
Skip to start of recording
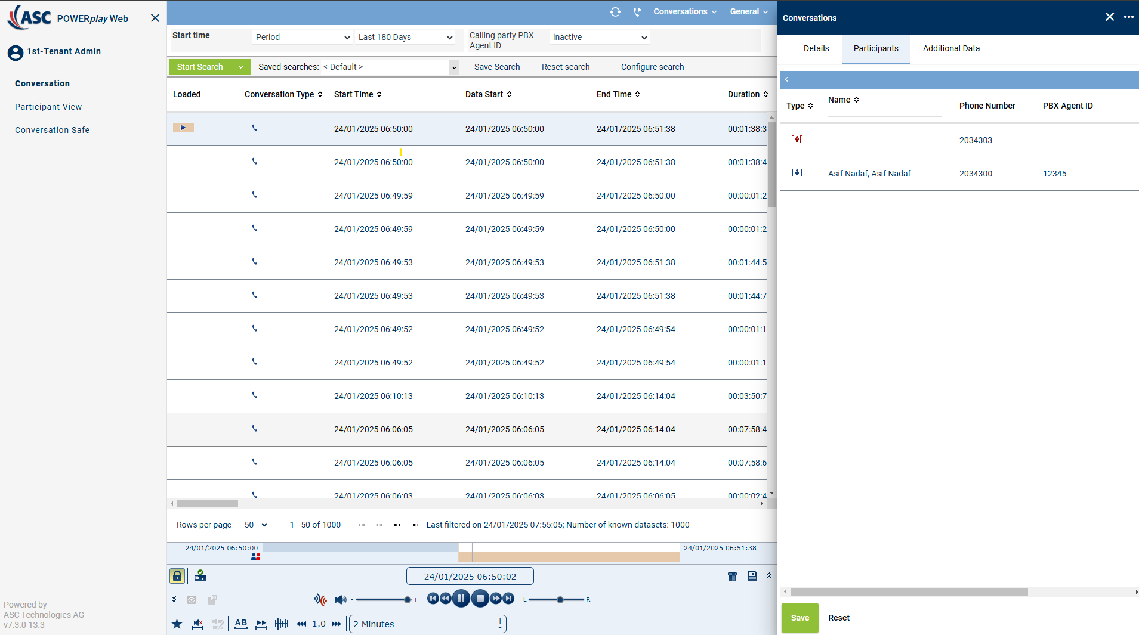(433, 598)
